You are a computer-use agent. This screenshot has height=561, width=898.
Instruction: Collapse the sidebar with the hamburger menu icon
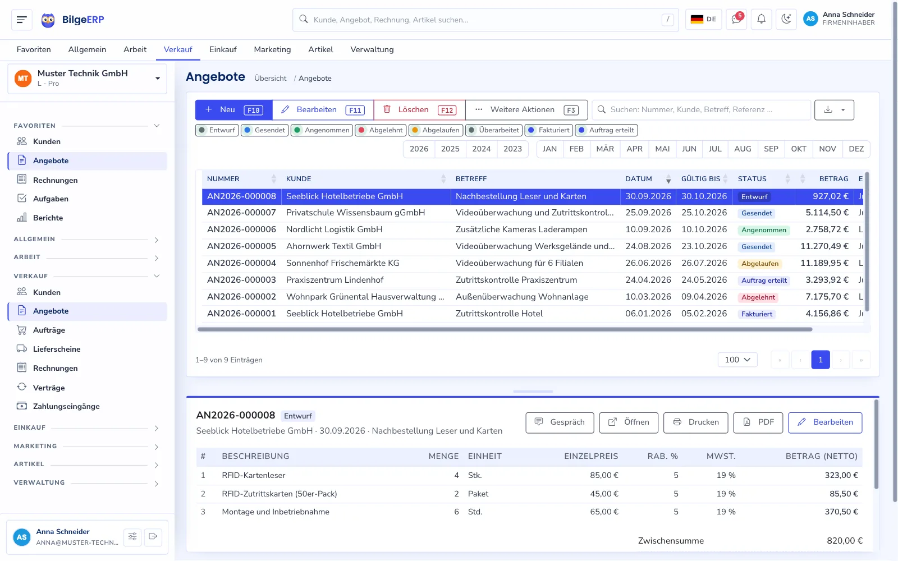tap(22, 20)
